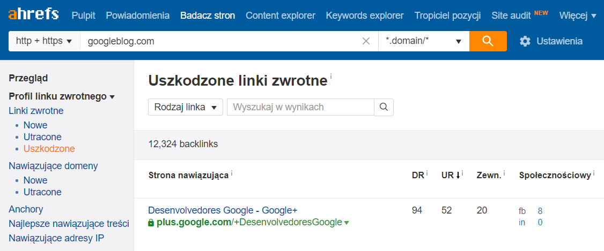604x251 pixels.
Task: Open Anchory in the sidebar
Action: point(26,209)
